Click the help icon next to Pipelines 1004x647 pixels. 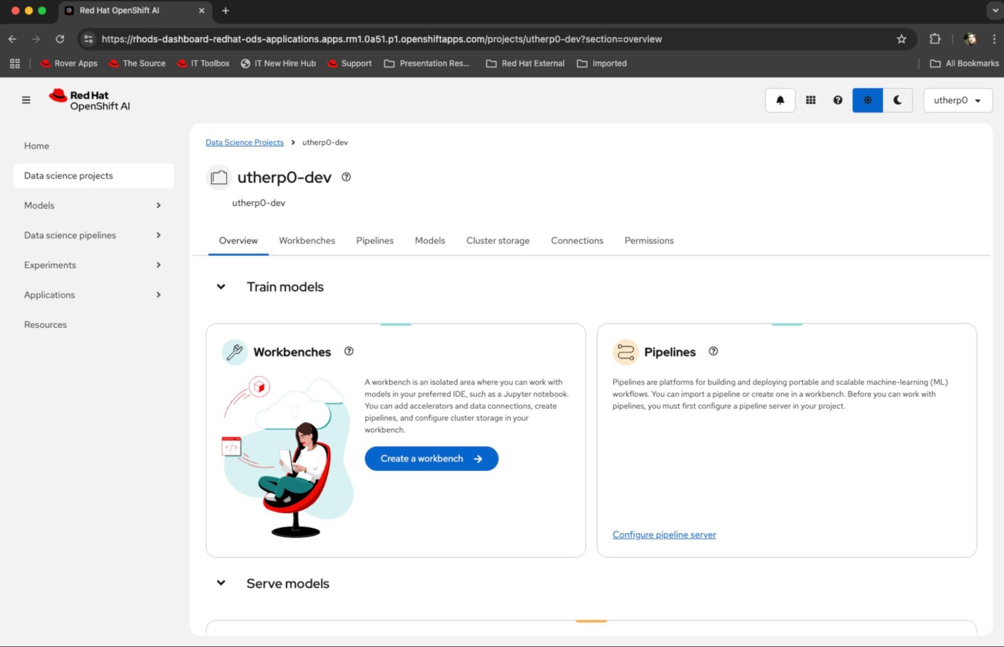tap(713, 351)
